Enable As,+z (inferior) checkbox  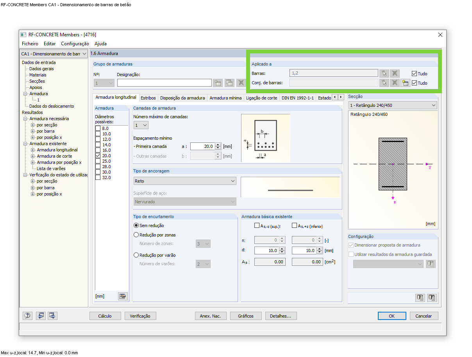click(x=294, y=226)
